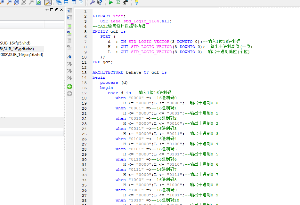Click the green sigma icon

[118, 2]
